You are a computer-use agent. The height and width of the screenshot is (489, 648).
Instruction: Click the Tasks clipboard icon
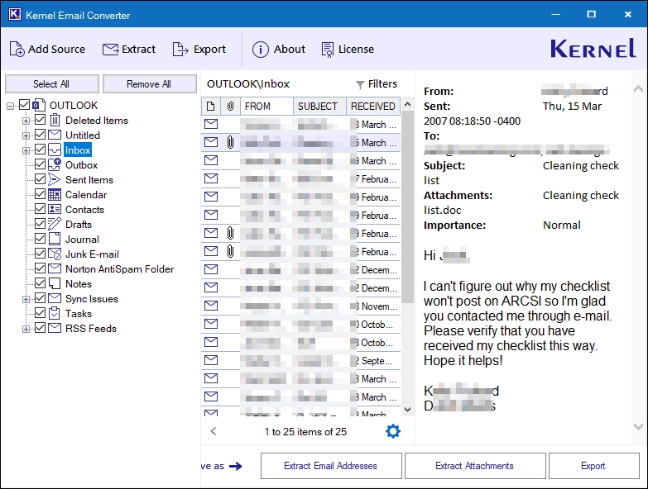click(55, 313)
